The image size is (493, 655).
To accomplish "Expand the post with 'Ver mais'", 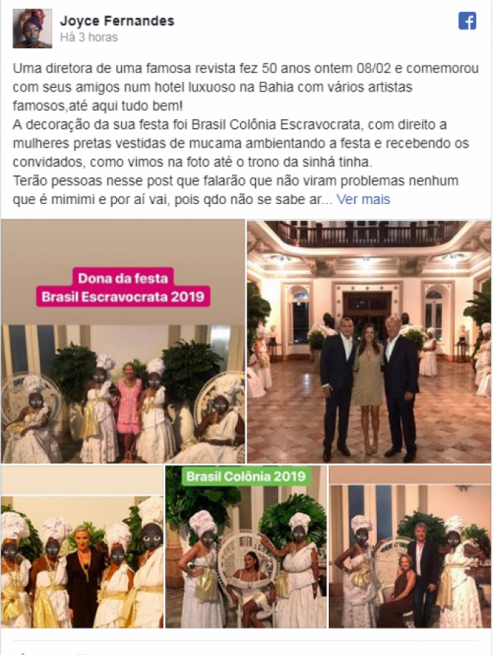I will click(363, 199).
